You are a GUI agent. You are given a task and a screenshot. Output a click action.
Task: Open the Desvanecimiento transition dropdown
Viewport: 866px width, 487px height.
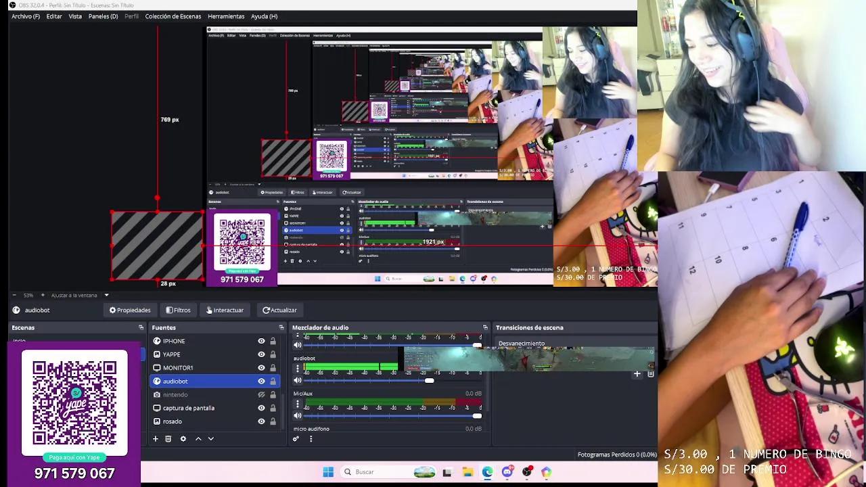coord(575,344)
